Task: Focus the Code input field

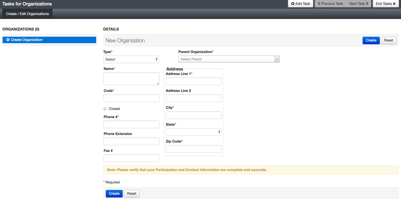Action: pos(131,98)
